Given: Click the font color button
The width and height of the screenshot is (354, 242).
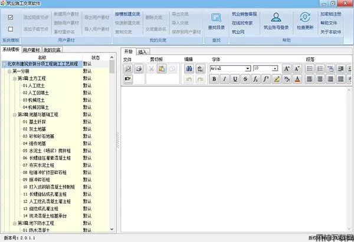Looking at the screenshot, I should point(297,79).
